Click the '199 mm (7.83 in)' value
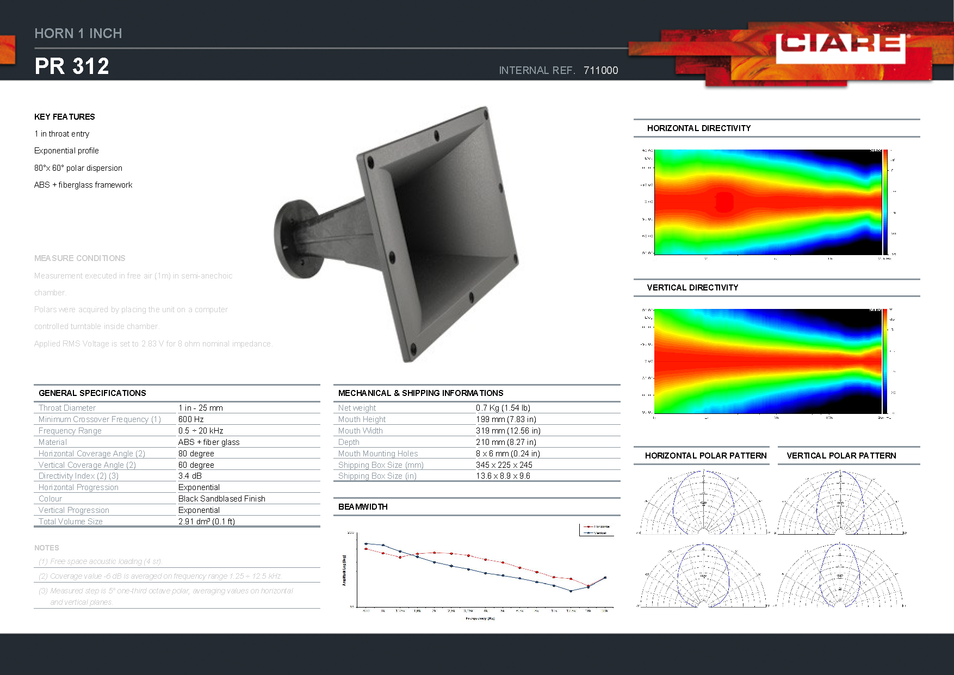The height and width of the screenshot is (675, 954). pos(506,419)
